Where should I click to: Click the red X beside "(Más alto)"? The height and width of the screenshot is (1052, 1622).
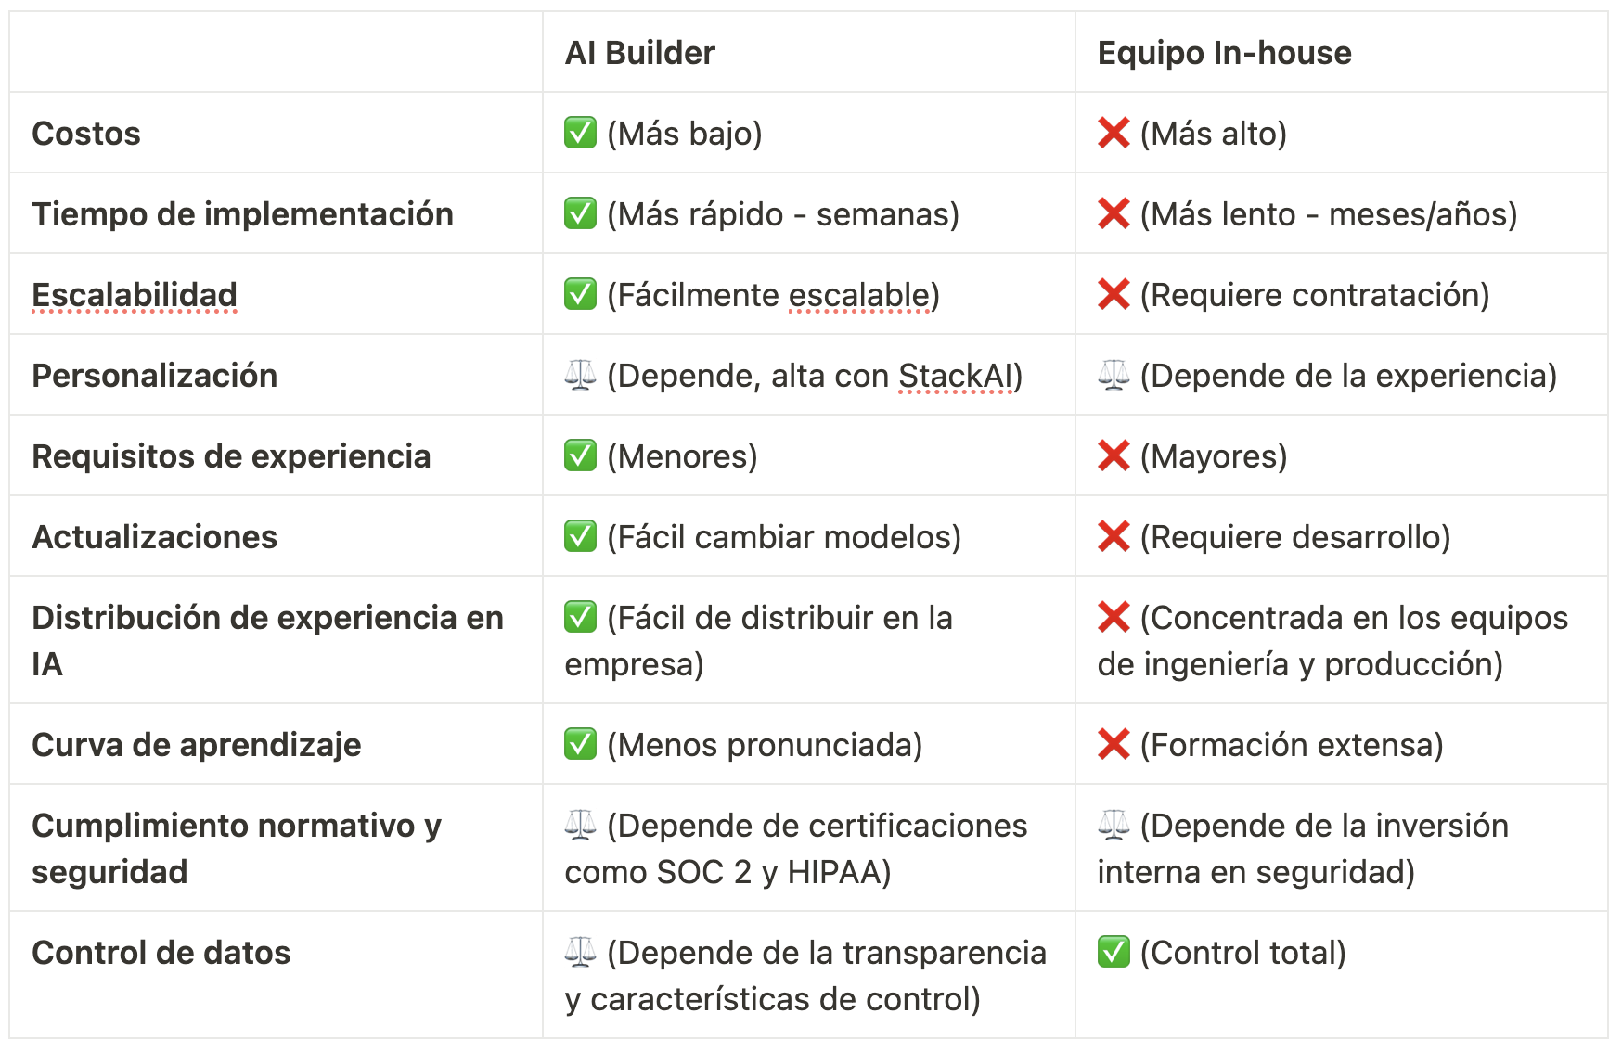point(1113,133)
